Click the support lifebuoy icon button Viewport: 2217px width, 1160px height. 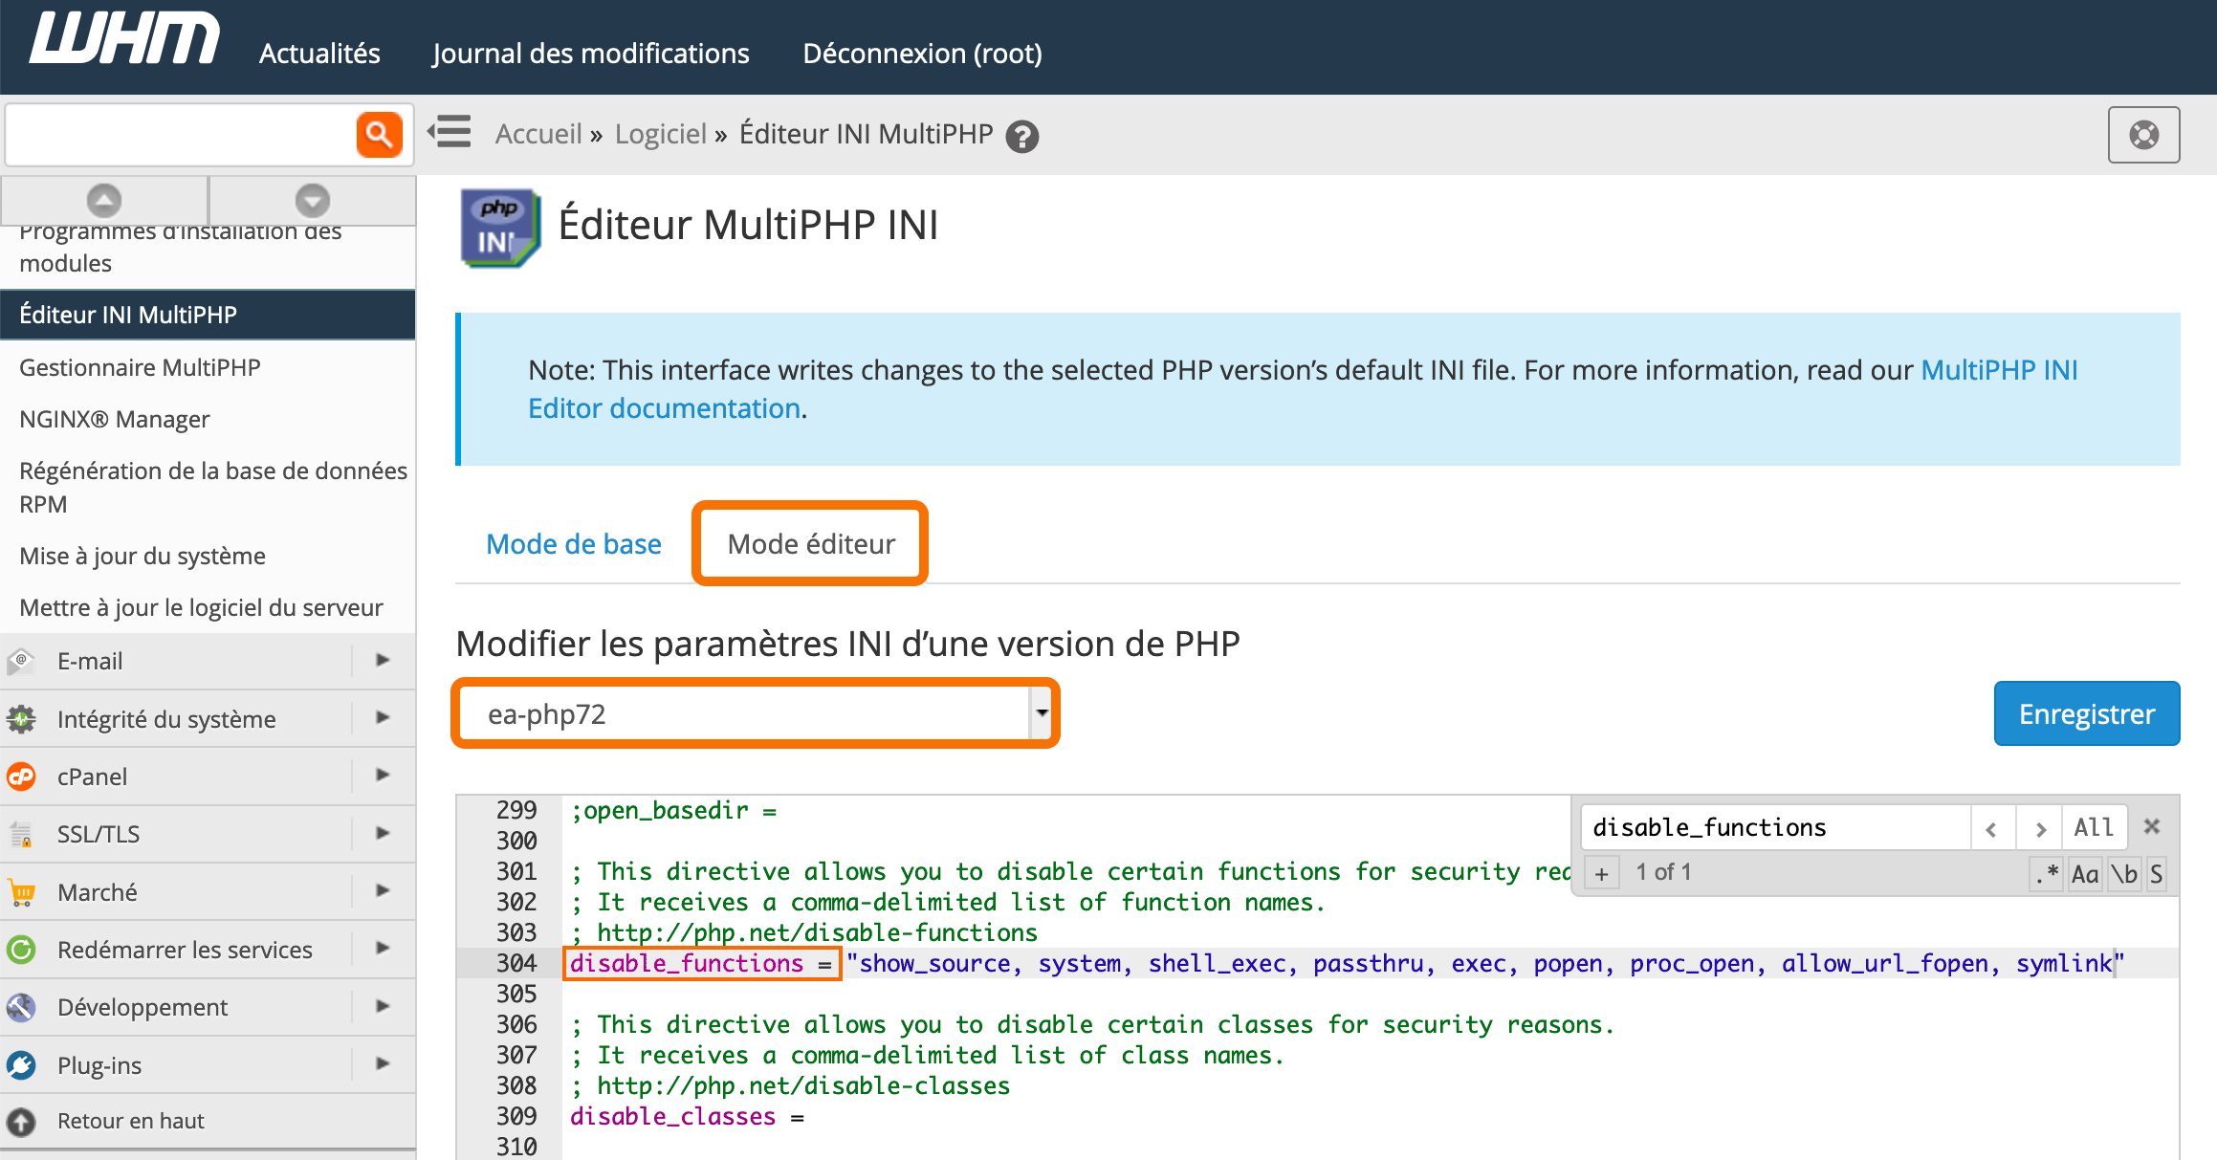click(x=2143, y=135)
